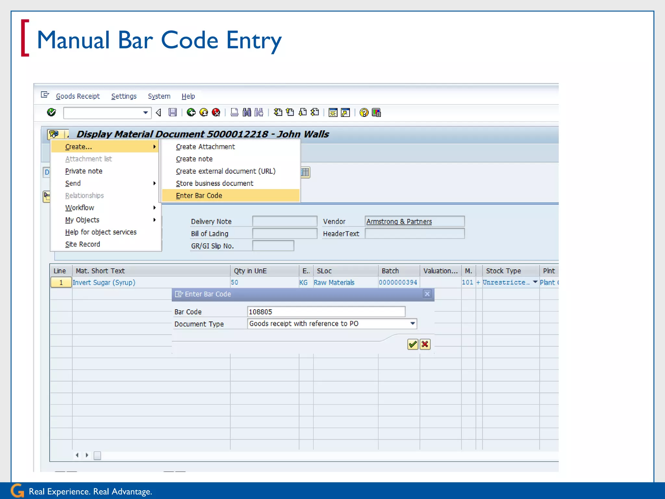Click the Delivery Note field
Viewport: 665px width, 499px height.
click(284, 221)
